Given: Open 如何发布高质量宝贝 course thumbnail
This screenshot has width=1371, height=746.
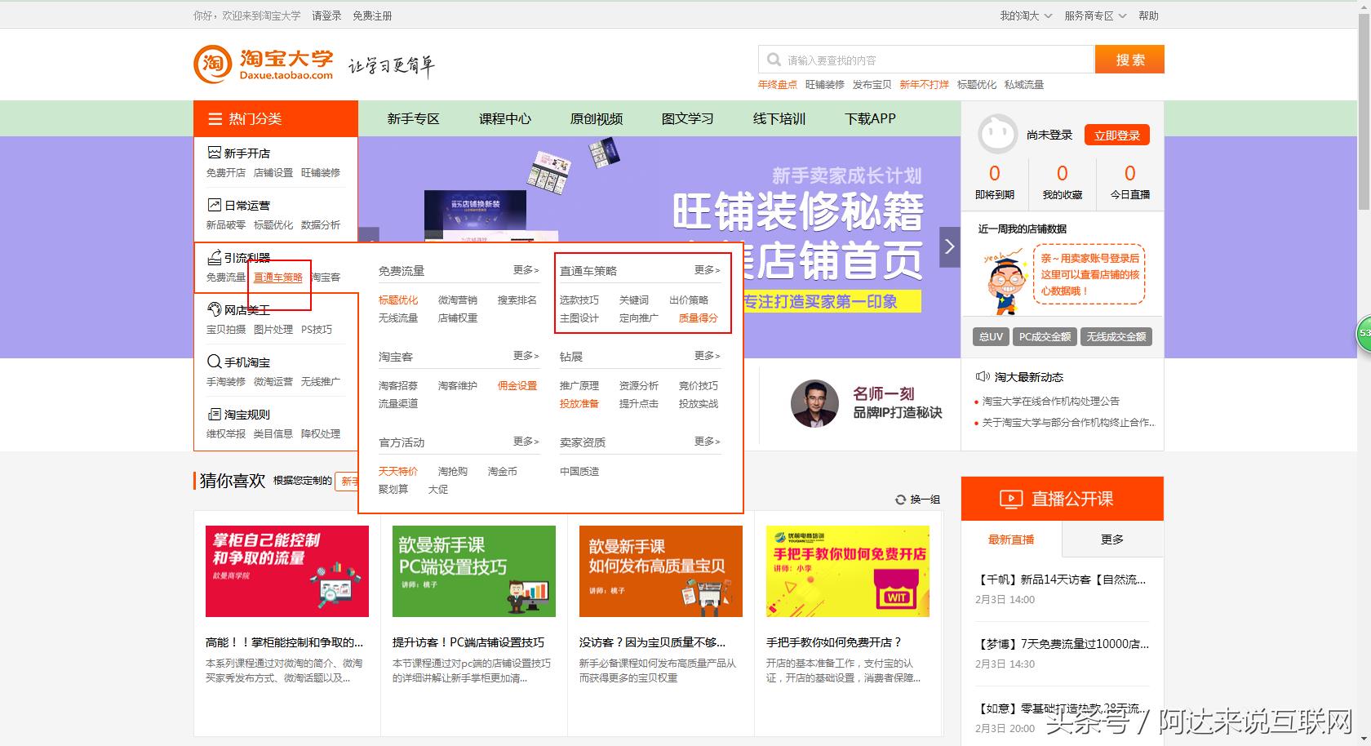Looking at the screenshot, I should (661, 571).
